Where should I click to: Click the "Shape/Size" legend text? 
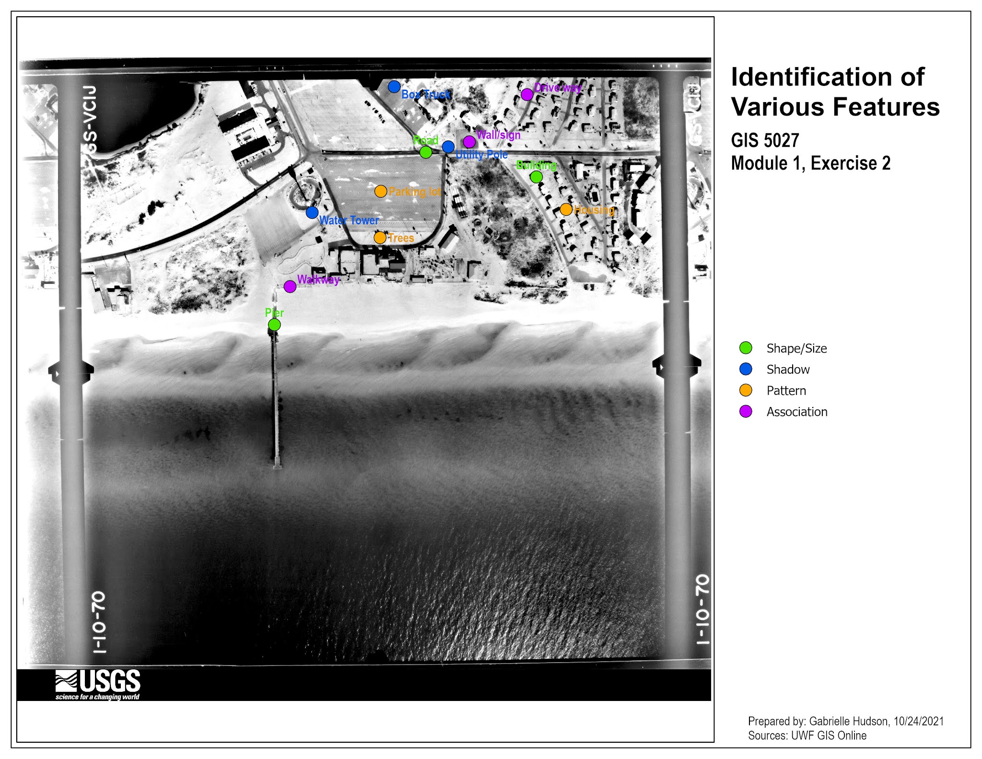(x=796, y=348)
